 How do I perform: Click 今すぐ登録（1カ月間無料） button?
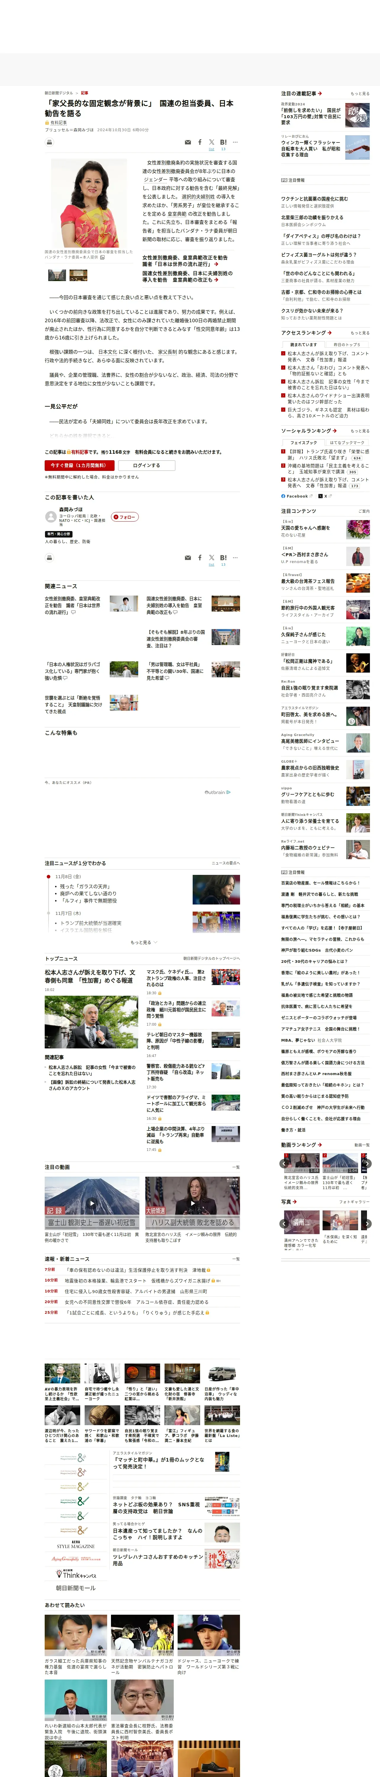(x=79, y=466)
